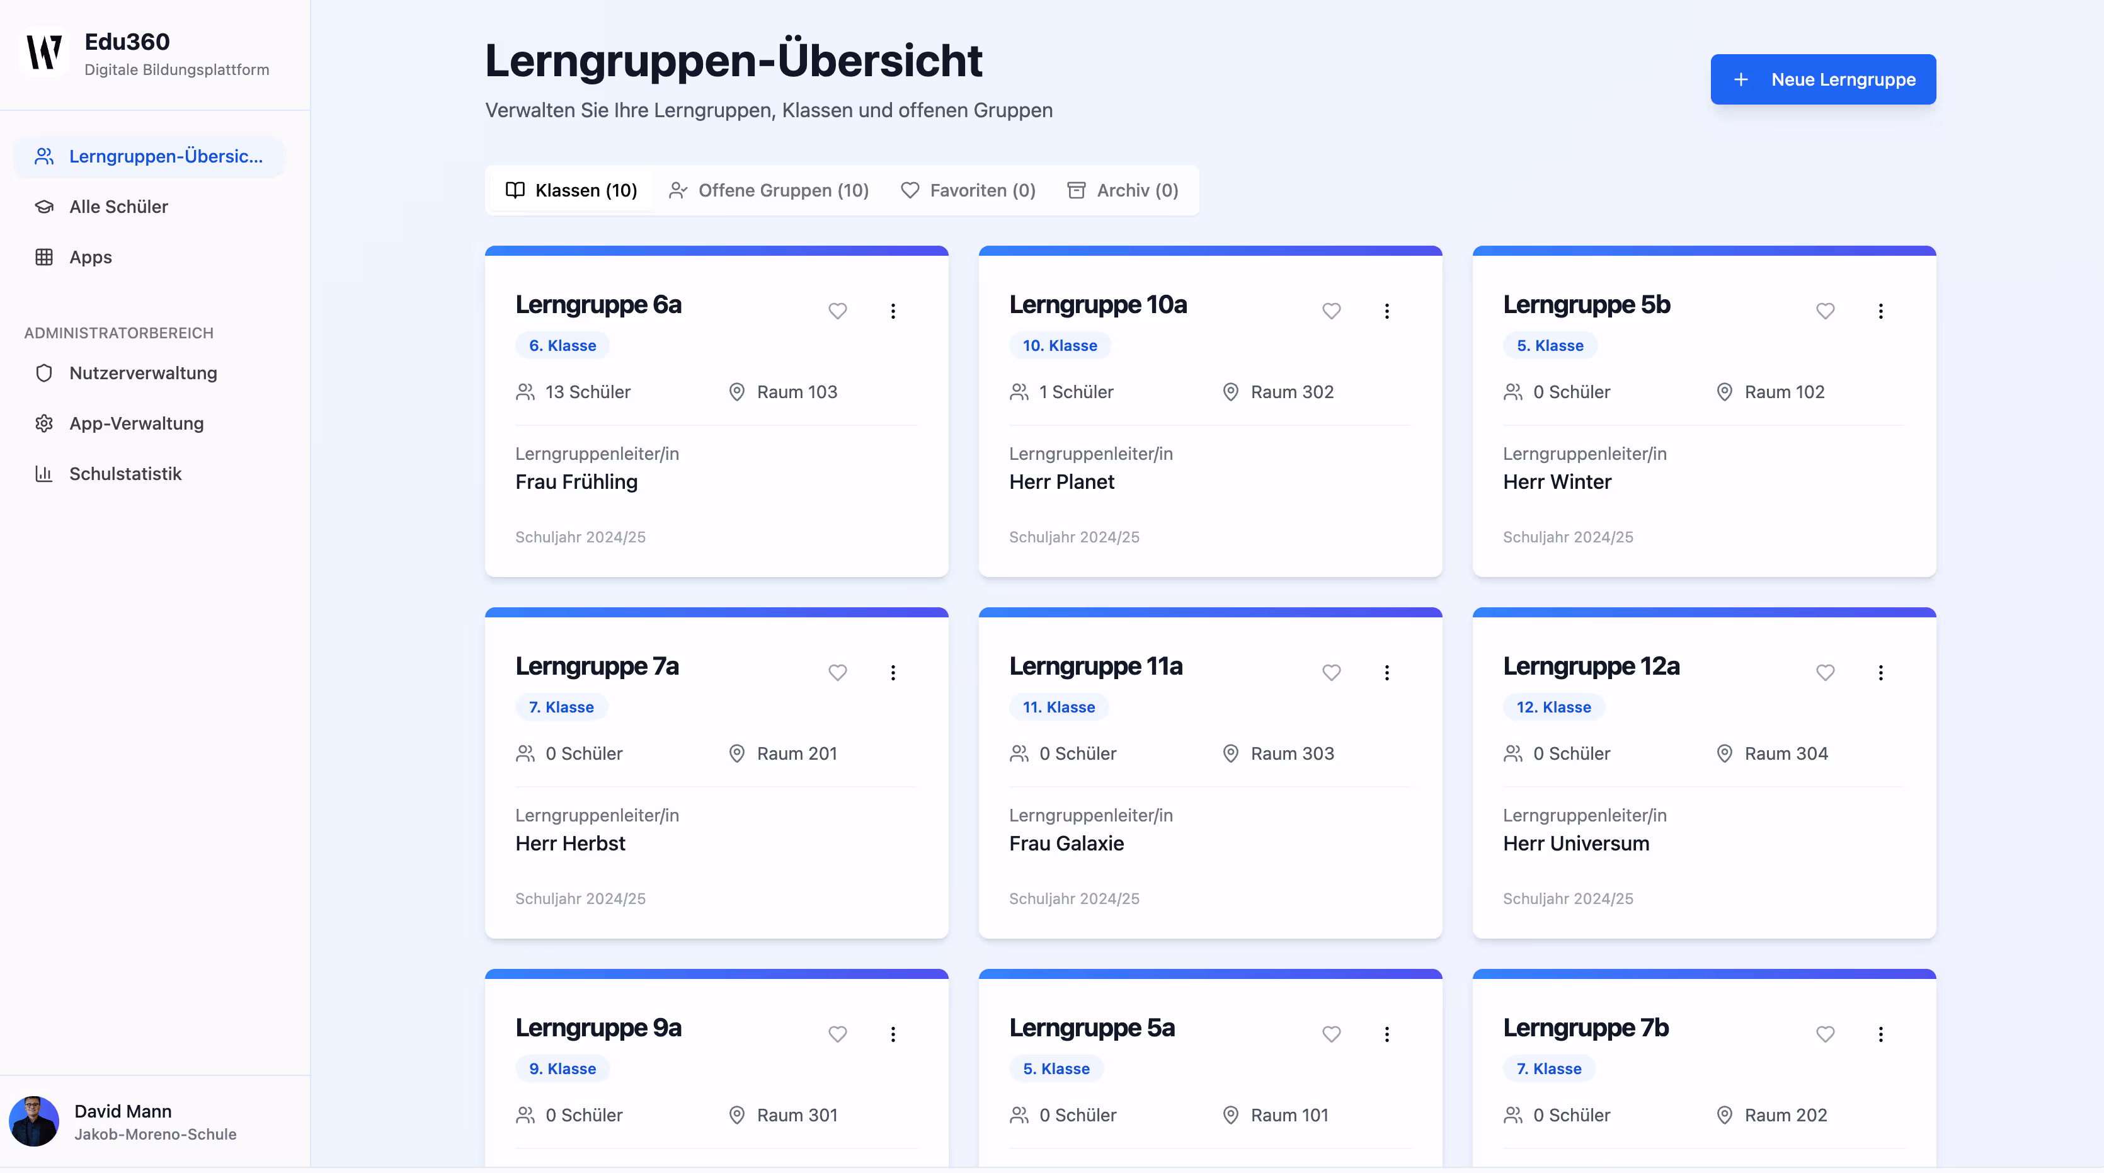Select the Favoriten tab
This screenshot has height=1173, width=2104.
click(x=968, y=190)
